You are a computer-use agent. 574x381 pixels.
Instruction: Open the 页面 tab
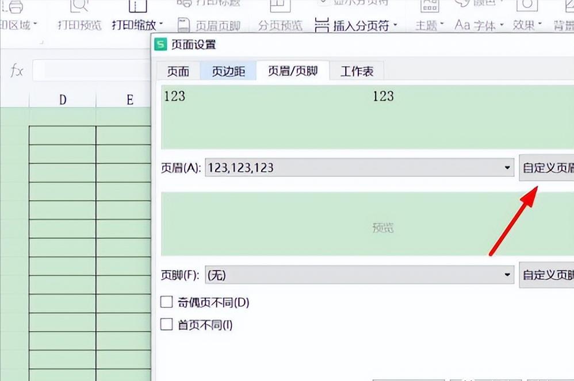(x=178, y=71)
